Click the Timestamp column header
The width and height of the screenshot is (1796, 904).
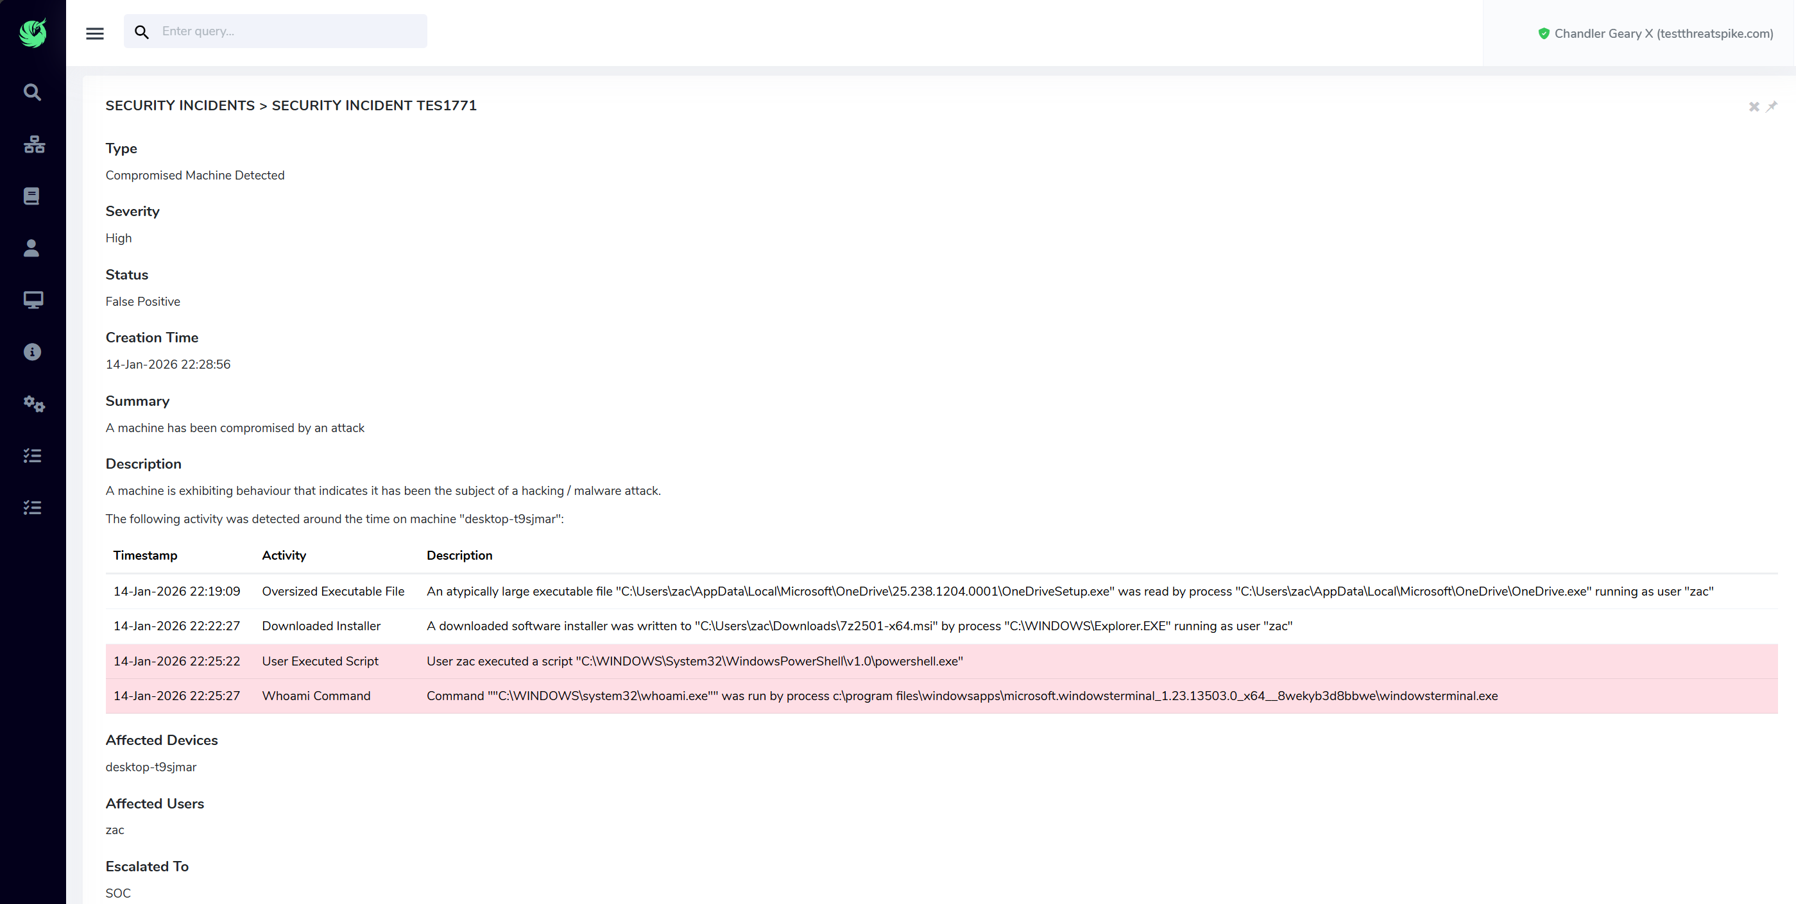(145, 555)
